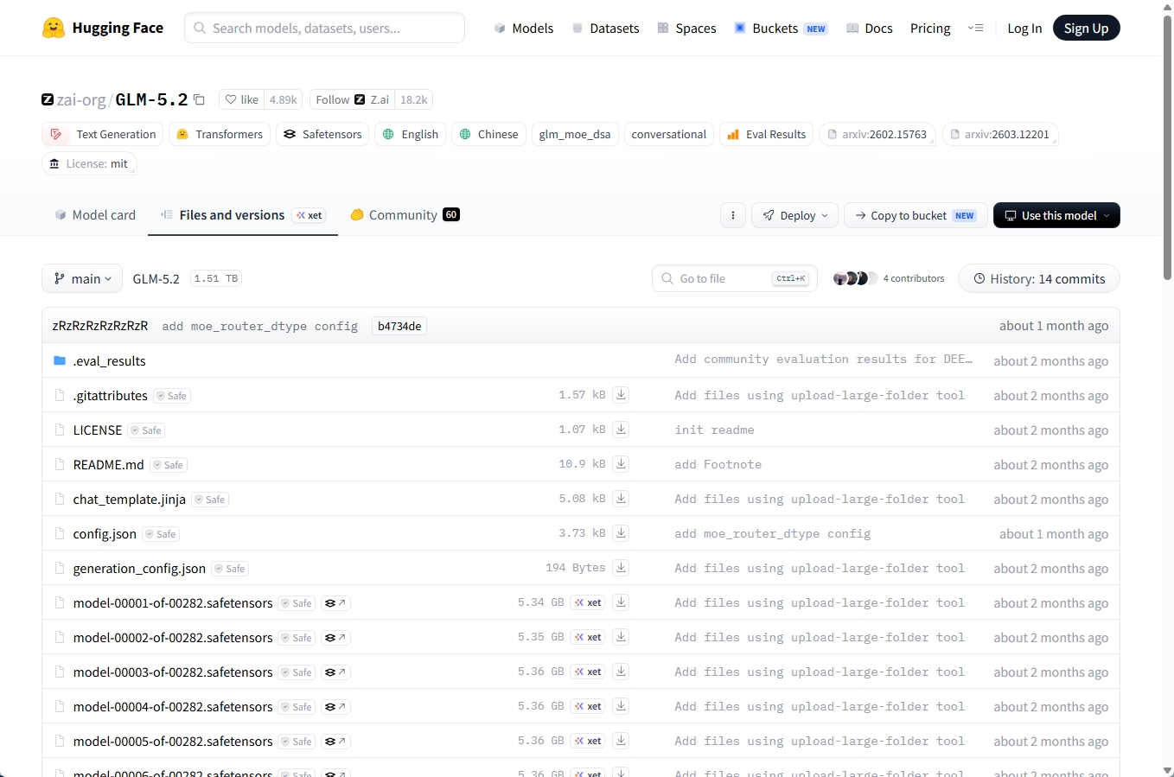Open the Pricing page

click(930, 28)
